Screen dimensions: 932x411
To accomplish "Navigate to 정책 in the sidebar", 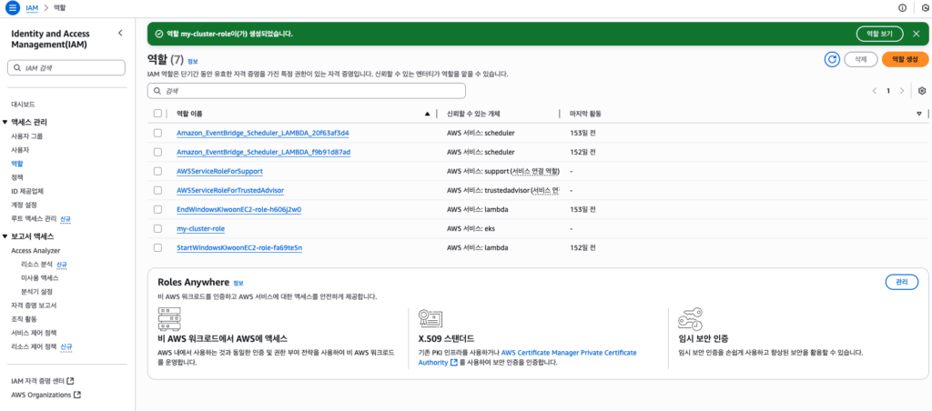I will pos(17,177).
